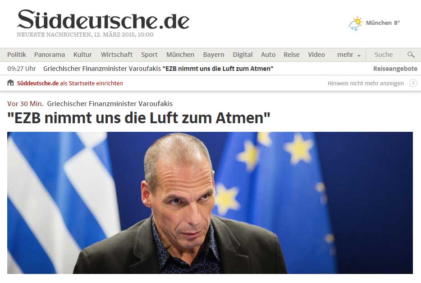Open the München weather icon

pyautogui.click(x=356, y=23)
